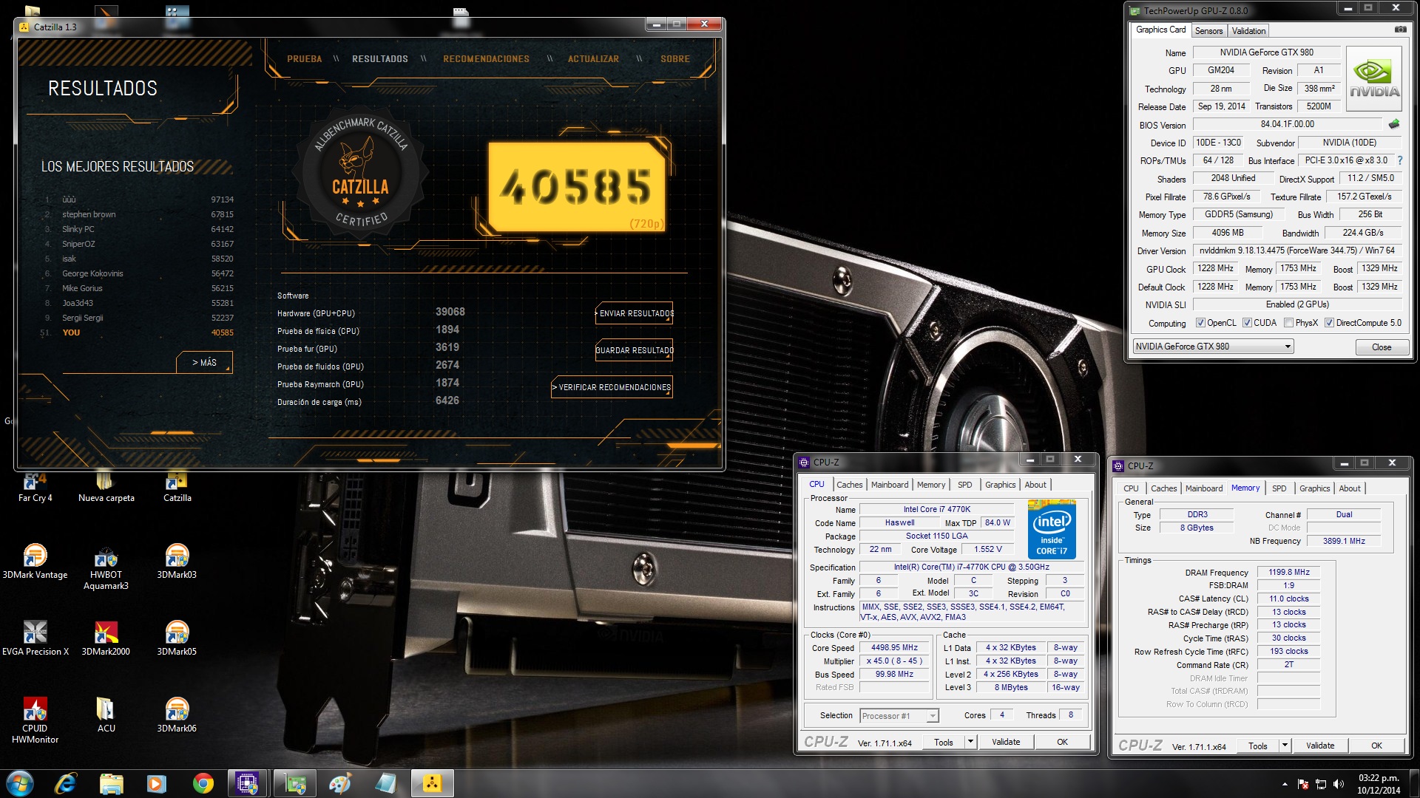Switch to Catzilla via its yellow taskbar button

click(x=432, y=783)
